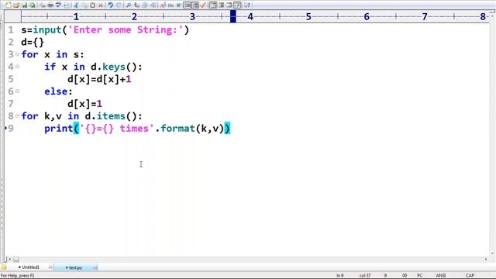The height and width of the screenshot is (279, 496).
Task: Click the New document toolbar icon
Action: point(9,5)
